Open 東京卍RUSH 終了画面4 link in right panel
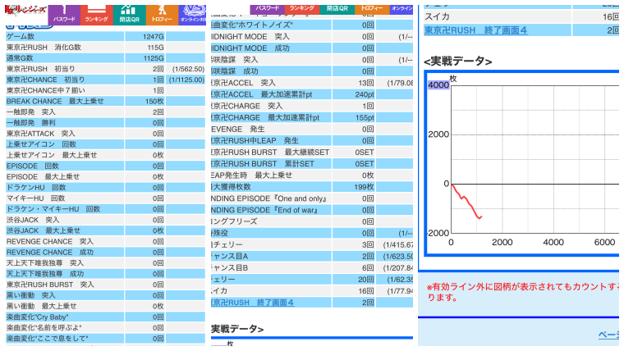Image resolution: width=624 pixels, height=351 pixels. pyautogui.click(x=475, y=30)
